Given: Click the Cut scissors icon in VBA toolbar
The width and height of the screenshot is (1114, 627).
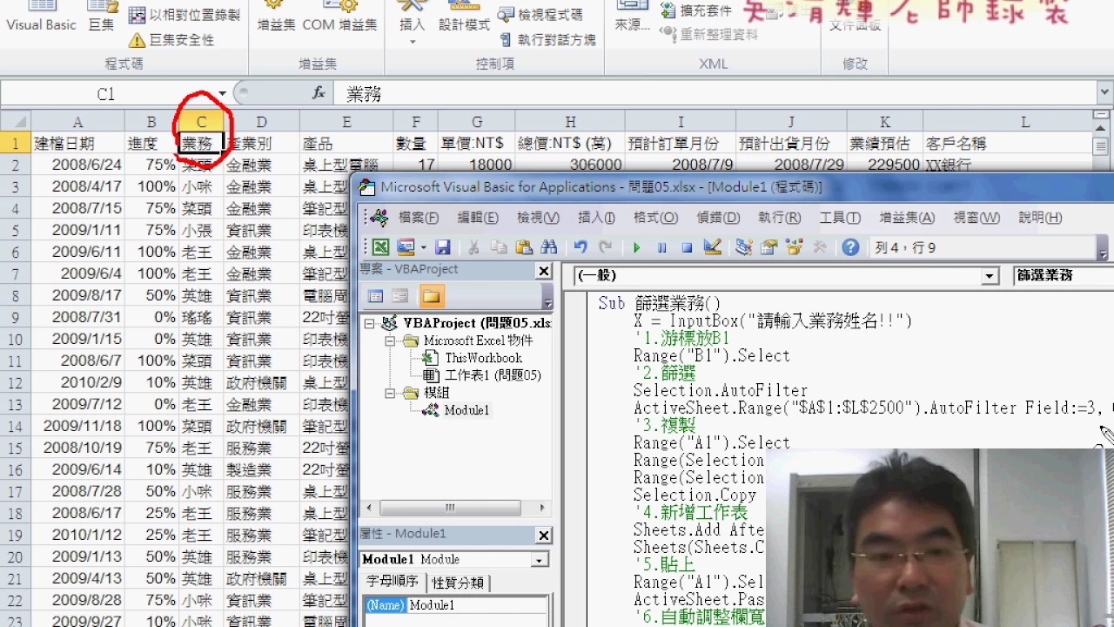Looking at the screenshot, I should coord(473,247).
